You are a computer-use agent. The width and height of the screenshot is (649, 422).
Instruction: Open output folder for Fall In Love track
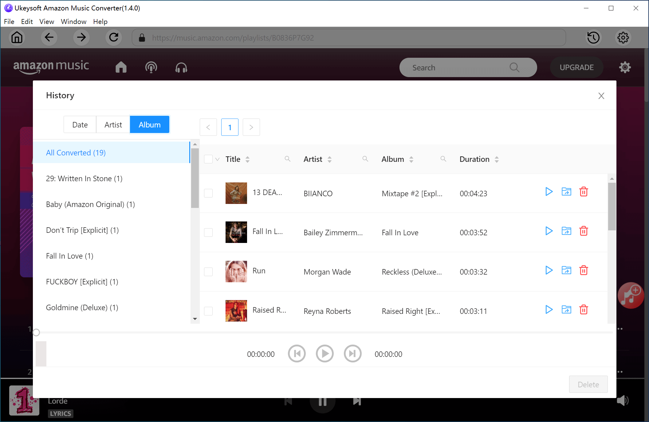pos(566,231)
